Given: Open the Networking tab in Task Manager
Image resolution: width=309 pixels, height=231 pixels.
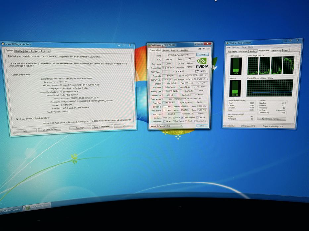Looking at the screenshot, I should pyautogui.click(x=276, y=50).
